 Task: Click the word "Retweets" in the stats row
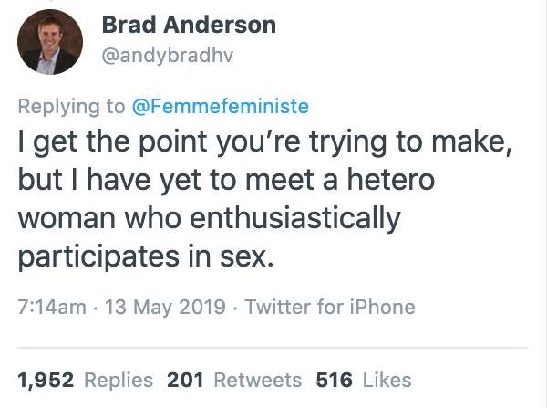pos(264,379)
